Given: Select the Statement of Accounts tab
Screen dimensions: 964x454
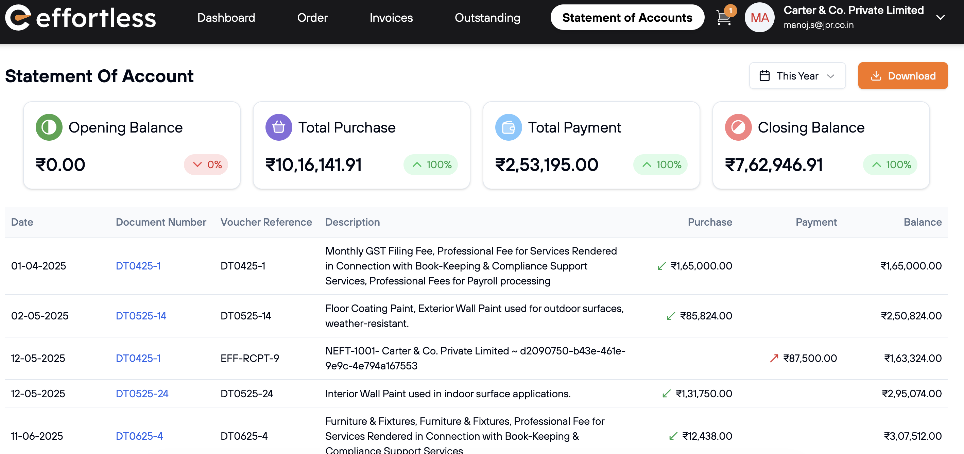Looking at the screenshot, I should click(627, 18).
